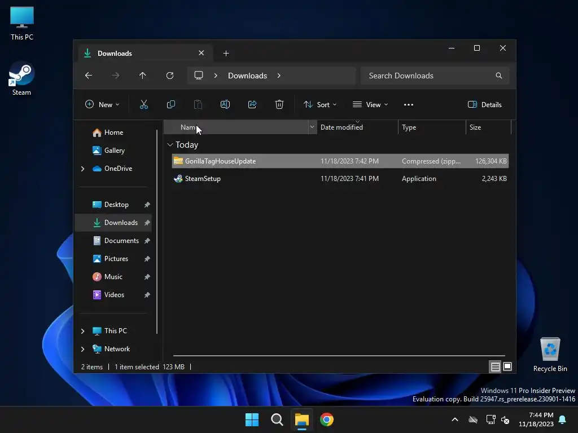Sort by Name column header
Image resolution: width=578 pixels, height=433 pixels.
pyautogui.click(x=236, y=127)
